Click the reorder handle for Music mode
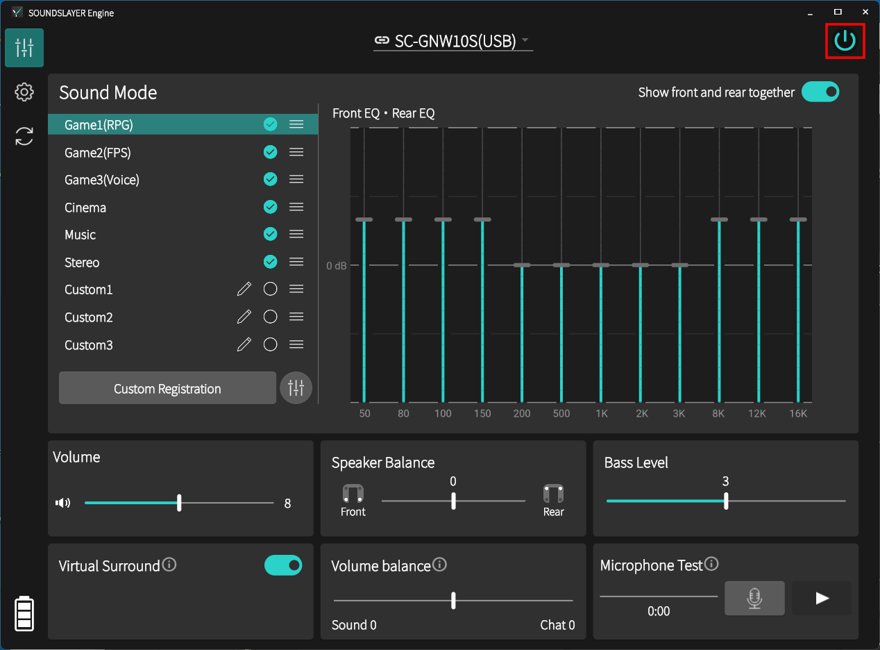 click(296, 235)
